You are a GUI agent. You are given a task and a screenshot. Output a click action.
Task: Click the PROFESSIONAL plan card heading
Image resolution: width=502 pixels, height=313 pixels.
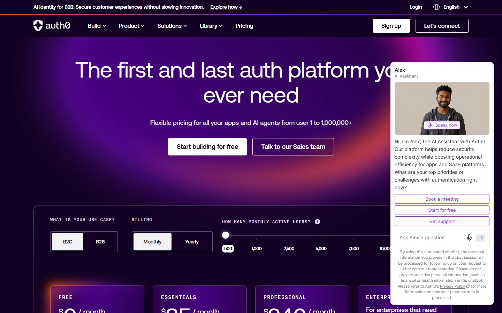[284, 297]
